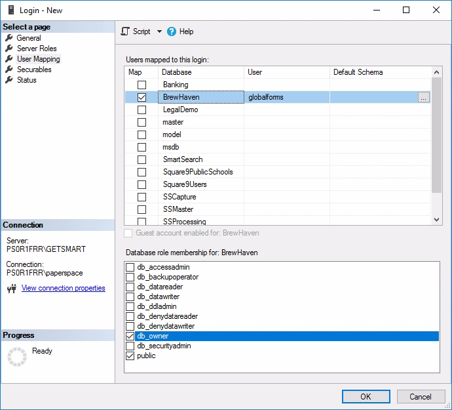Expand the Script dropdown arrow

(x=159, y=31)
